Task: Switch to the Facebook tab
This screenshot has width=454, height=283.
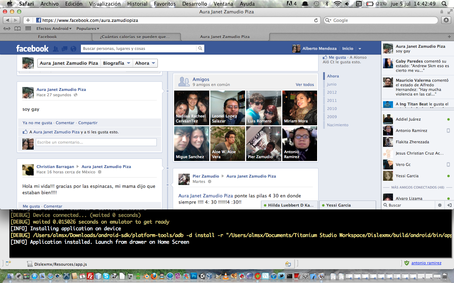Action: [x=47, y=36]
